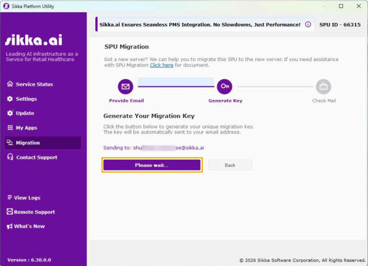This screenshot has width=368, height=266.
Task: Maximize the Sikka Platform Utility window
Action: pyautogui.click(x=341, y=6)
